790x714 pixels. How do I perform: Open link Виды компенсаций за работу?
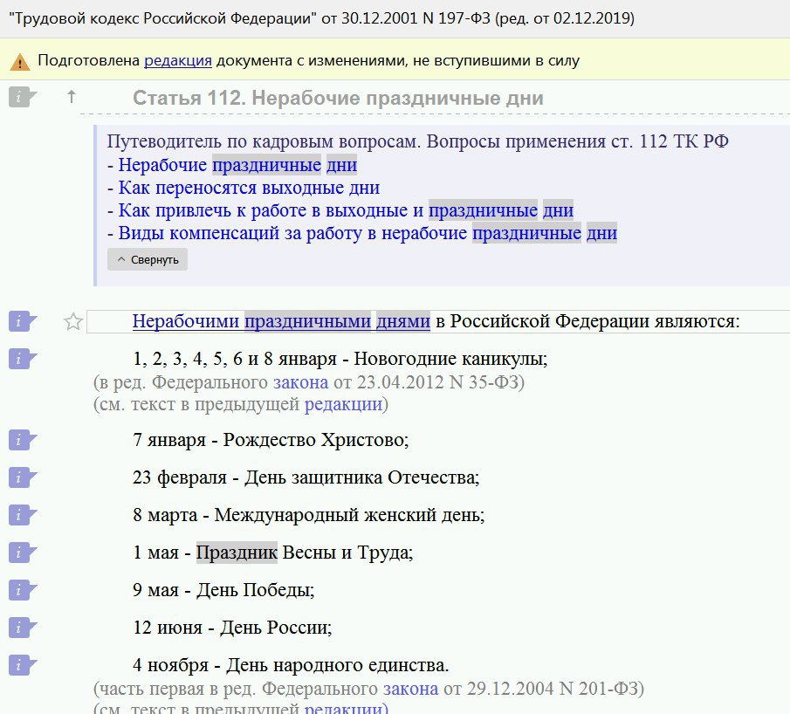[x=368, y=233]
